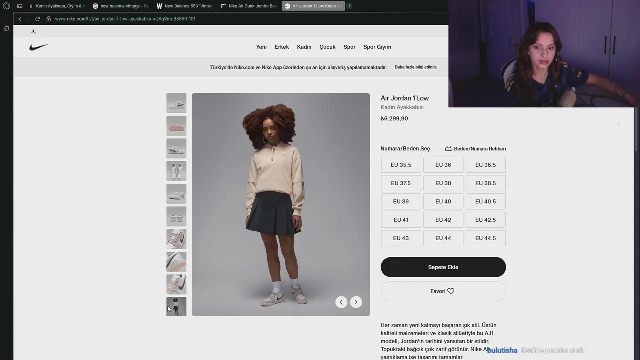Click the Air Jordan 1 Low title
The height and width of the screenshot is (360, 640).
405,98
